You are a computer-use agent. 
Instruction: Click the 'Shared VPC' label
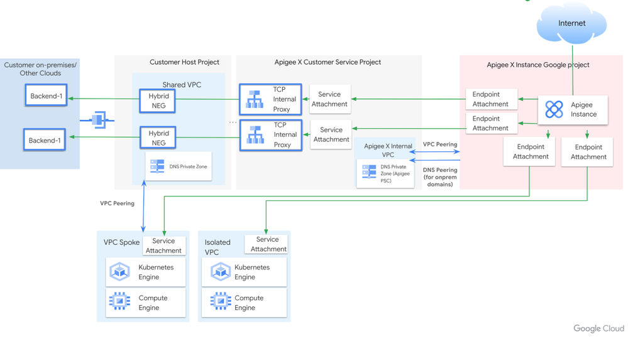(x=182, y=85)
